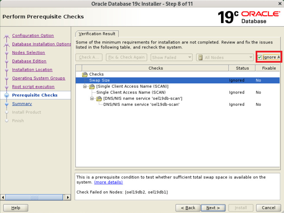This screenshot has width=284, height=213.
Task: Click the DNS/NIS group folder icon
Action: click(x=99, y=99)
